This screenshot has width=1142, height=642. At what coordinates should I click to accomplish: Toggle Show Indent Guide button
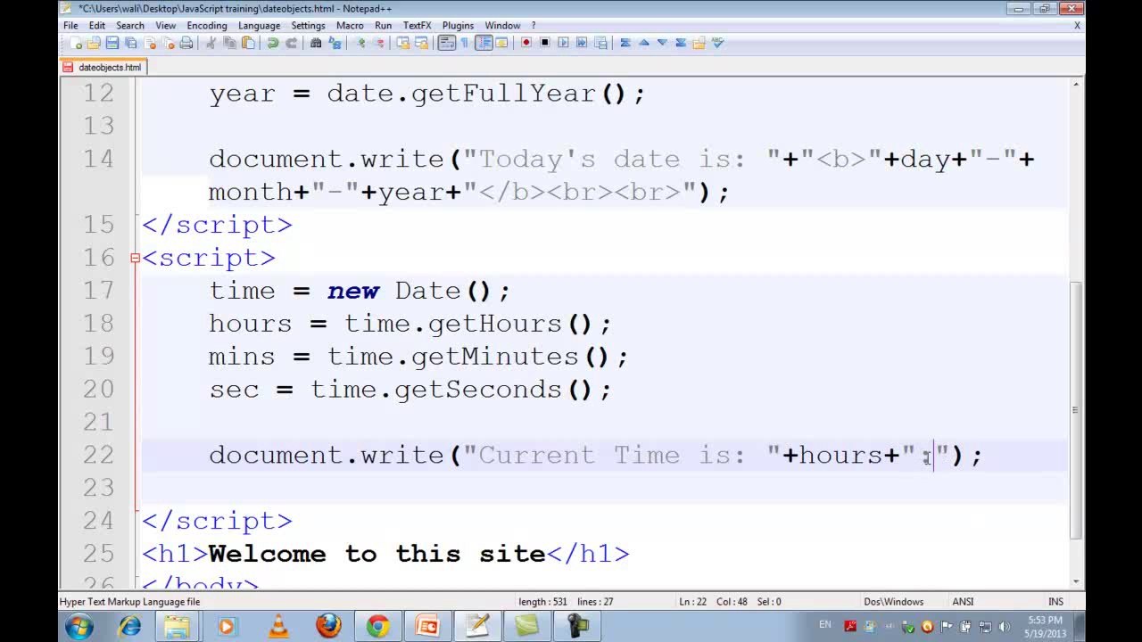pyautogui.click(x=484, y=43)
